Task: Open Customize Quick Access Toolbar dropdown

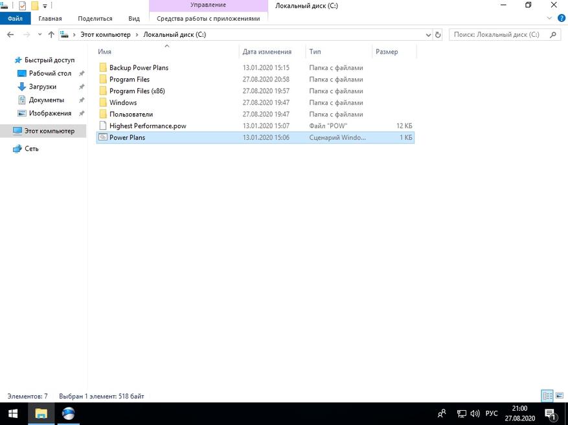Action: (x=45, y=6)
